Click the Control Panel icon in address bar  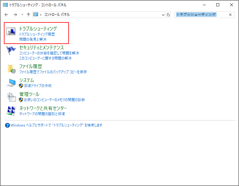[x=36, y=14]
